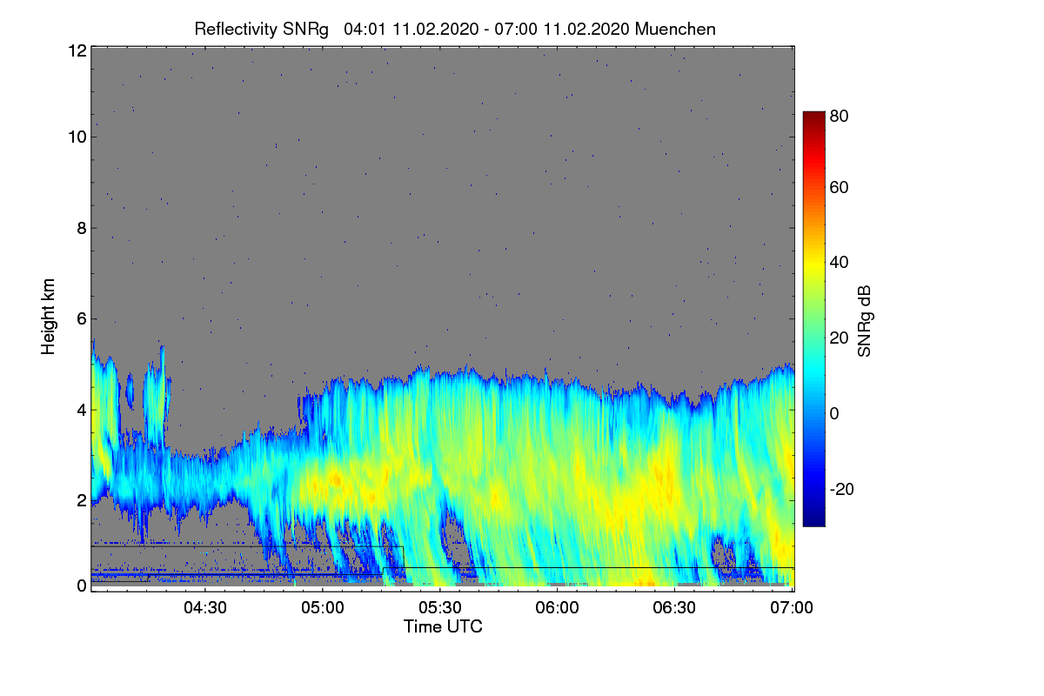
Task: Click the '6' height axis label
Action: coord(82,318)
